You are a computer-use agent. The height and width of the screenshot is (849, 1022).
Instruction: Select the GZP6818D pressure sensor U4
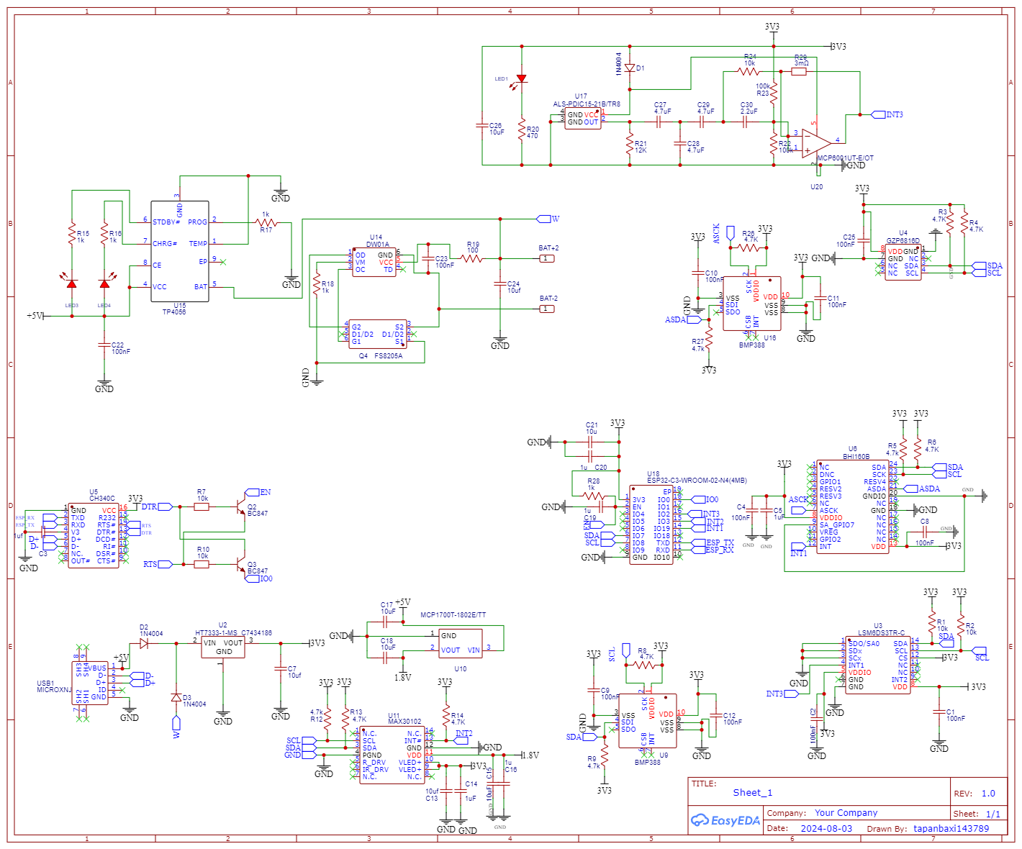coord(903,262)
